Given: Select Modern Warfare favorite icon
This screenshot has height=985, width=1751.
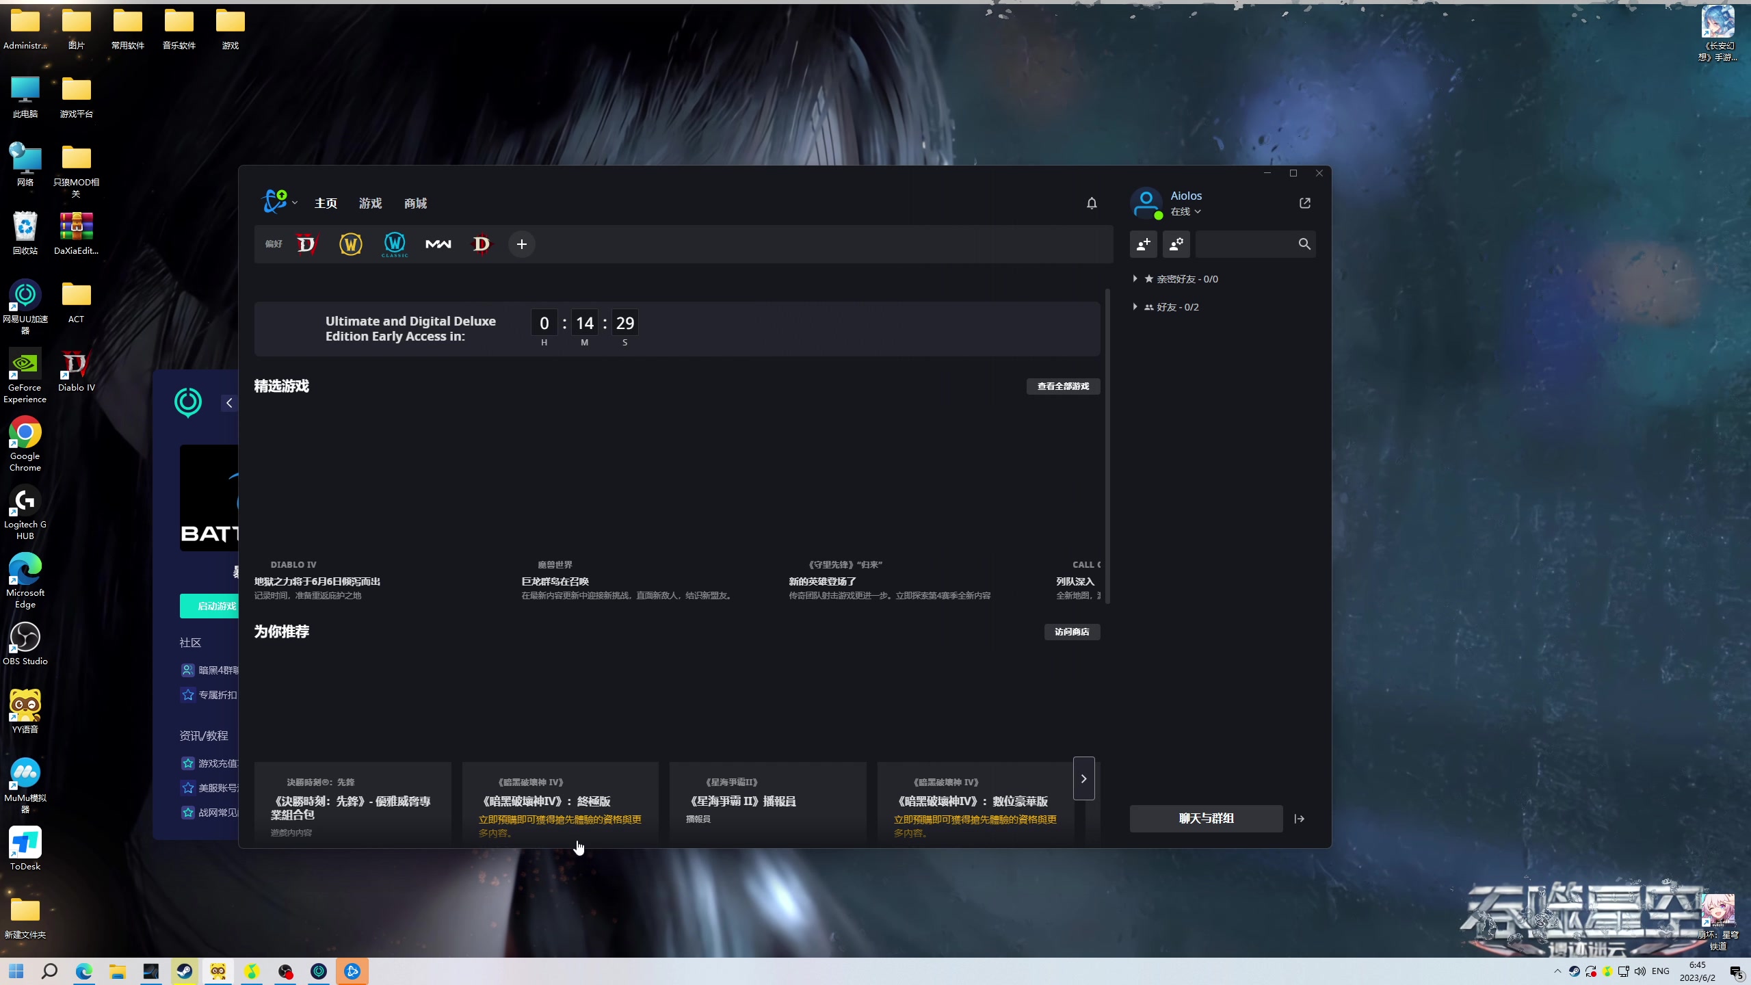Looking at the screenshot, I should pos(438,244).
